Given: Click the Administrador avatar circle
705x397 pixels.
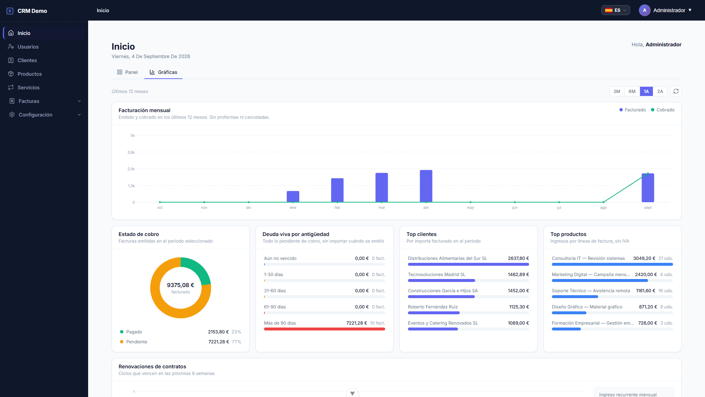Looking at the screenshot, I should pos(644,10).
